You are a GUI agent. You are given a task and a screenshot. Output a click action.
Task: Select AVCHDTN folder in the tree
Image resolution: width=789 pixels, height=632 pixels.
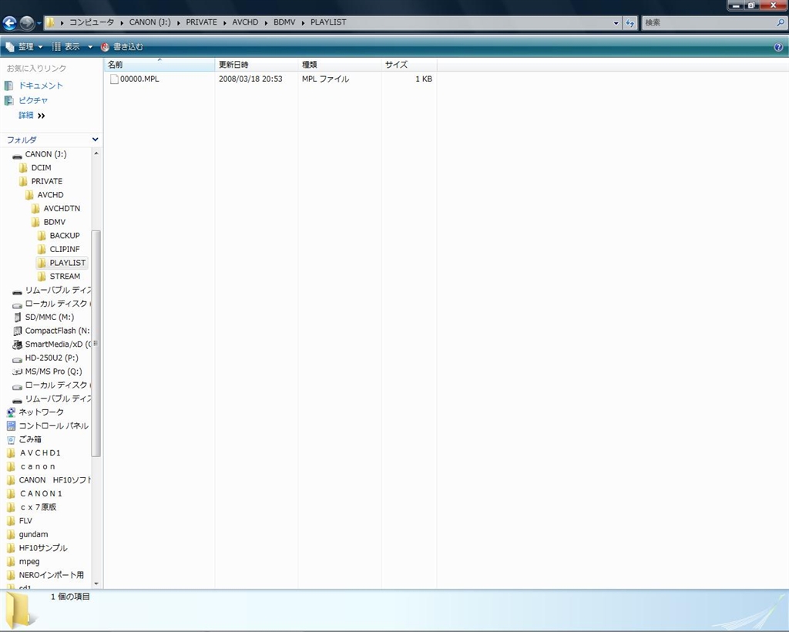pos(62,208)
